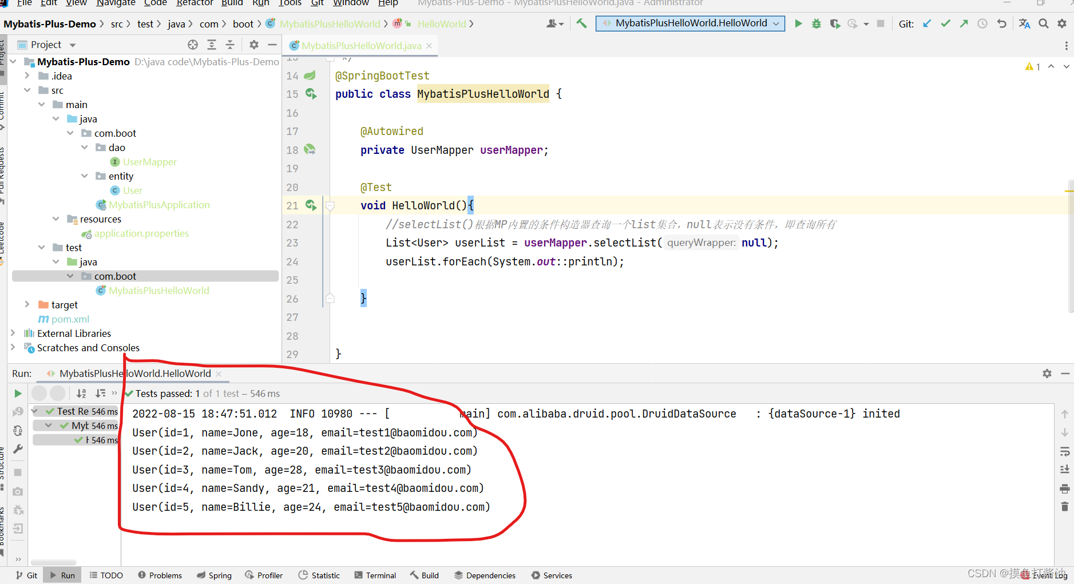Toggle sort tests by duration
The image size is (1074, 584).
[x=101, y=394]
